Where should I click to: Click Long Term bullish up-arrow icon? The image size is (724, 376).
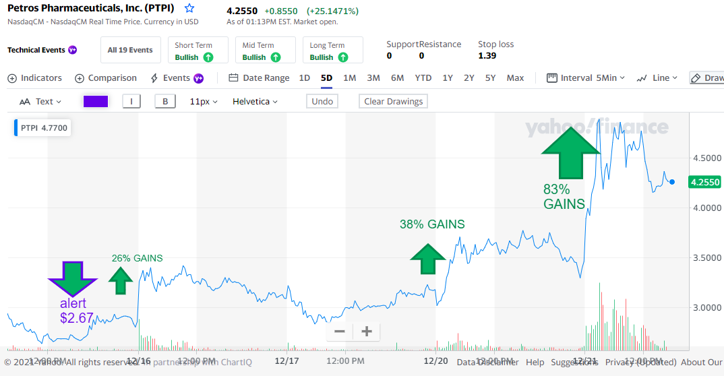[x=343, y=57]
